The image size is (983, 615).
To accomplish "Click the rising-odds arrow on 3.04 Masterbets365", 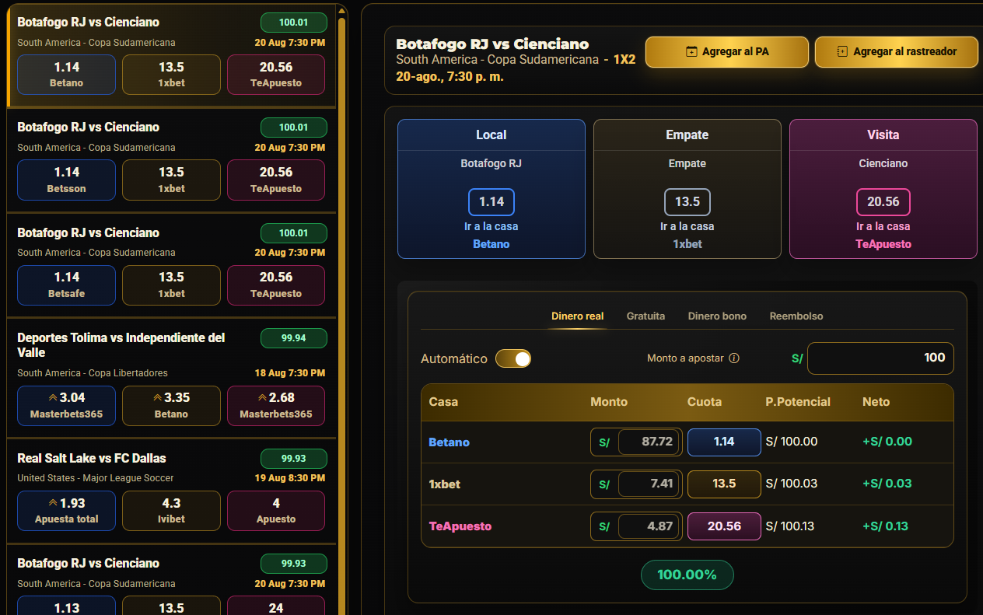I will pos(53,398).
